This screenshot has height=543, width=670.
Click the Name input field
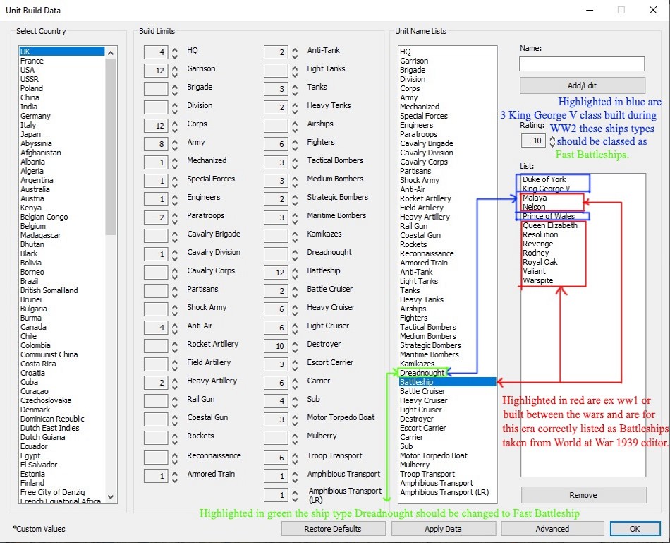pos(582,64)
